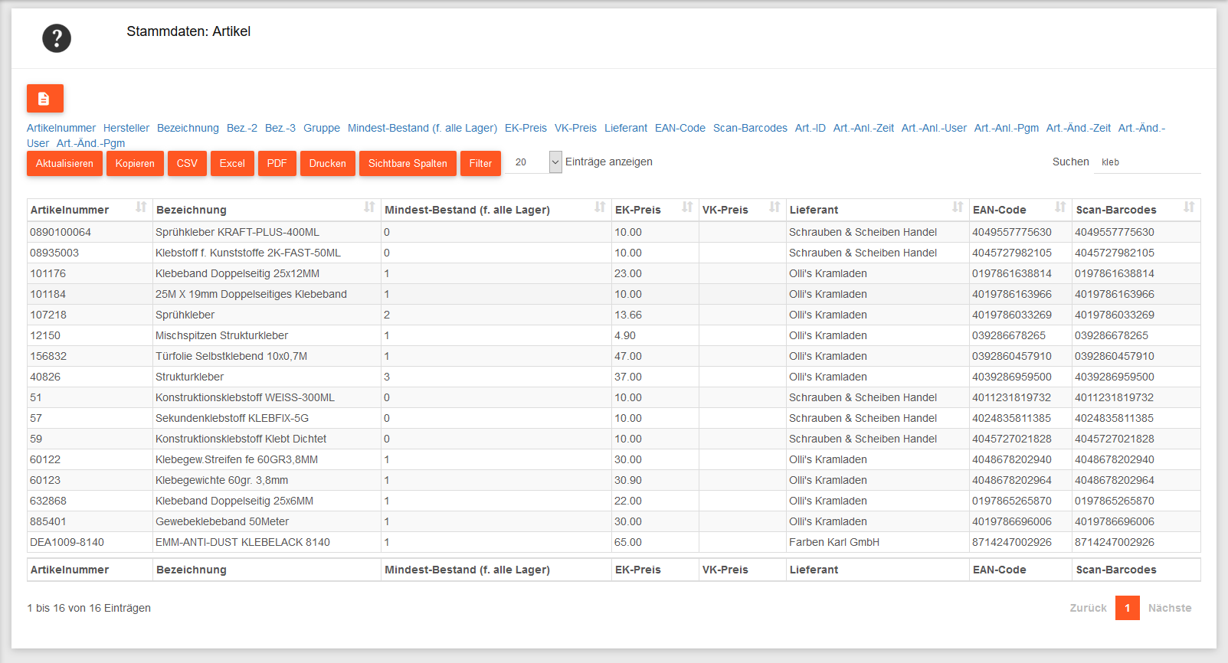The image size is (1228, 663).
Task: Open the Sichtbare Spalten menu
Action: 408,163
